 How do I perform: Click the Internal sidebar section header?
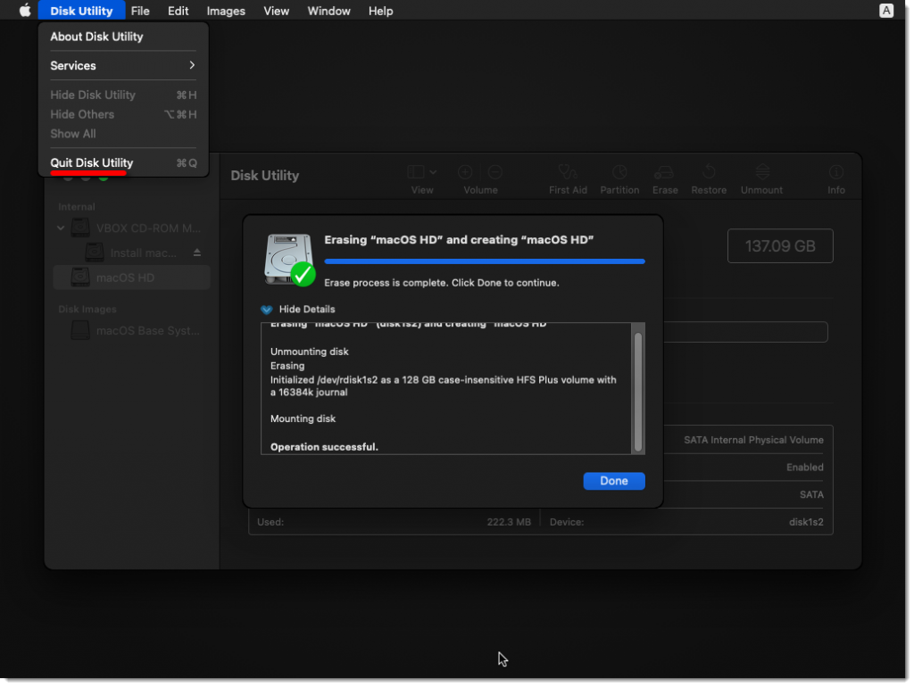tap(77, 207)
